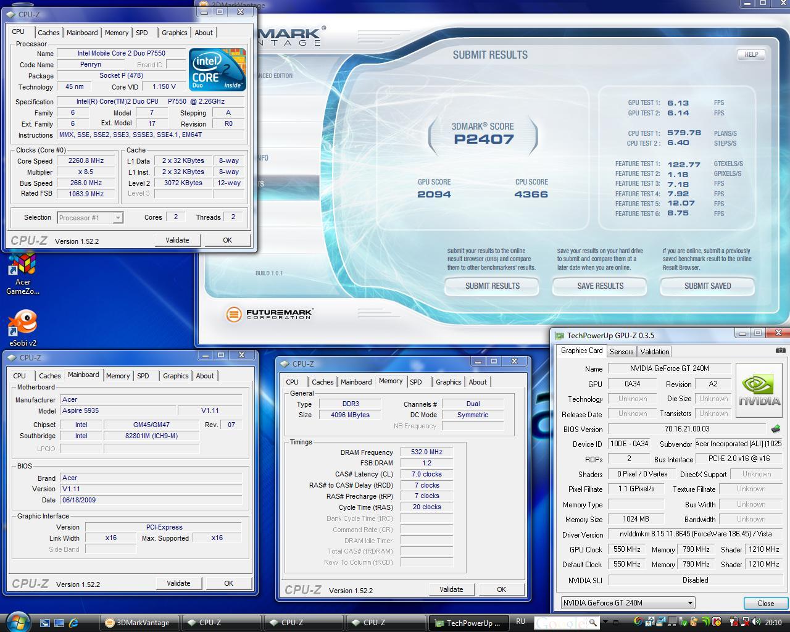Click Validate in CPU-Z processor window

point(177,240)
